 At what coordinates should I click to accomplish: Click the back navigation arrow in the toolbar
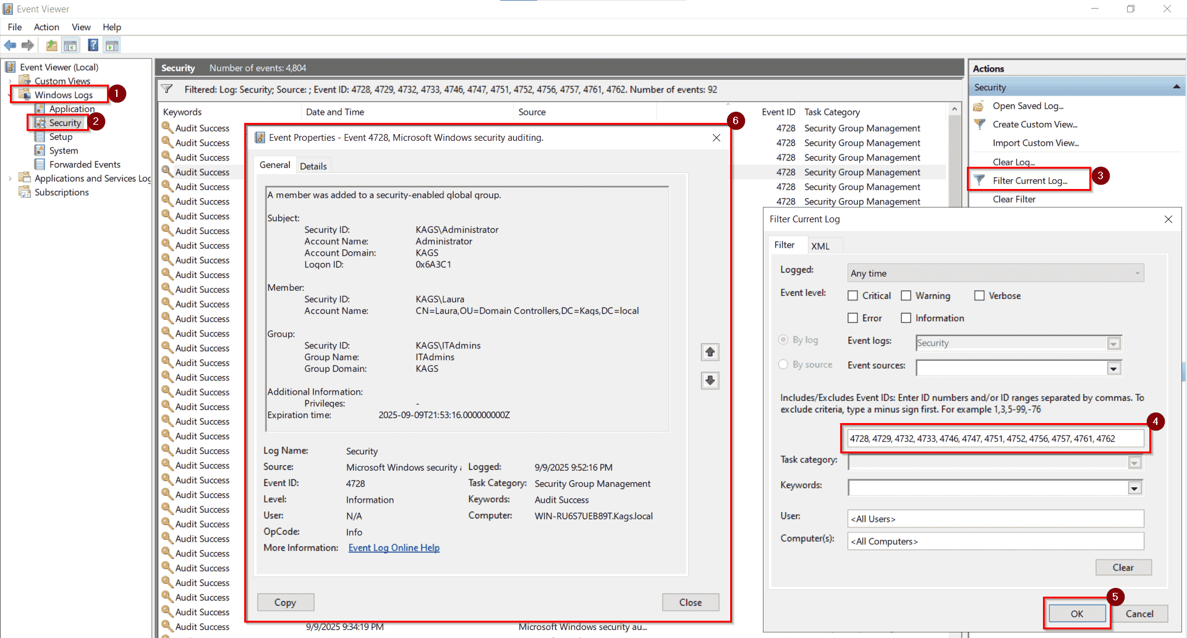10,44
